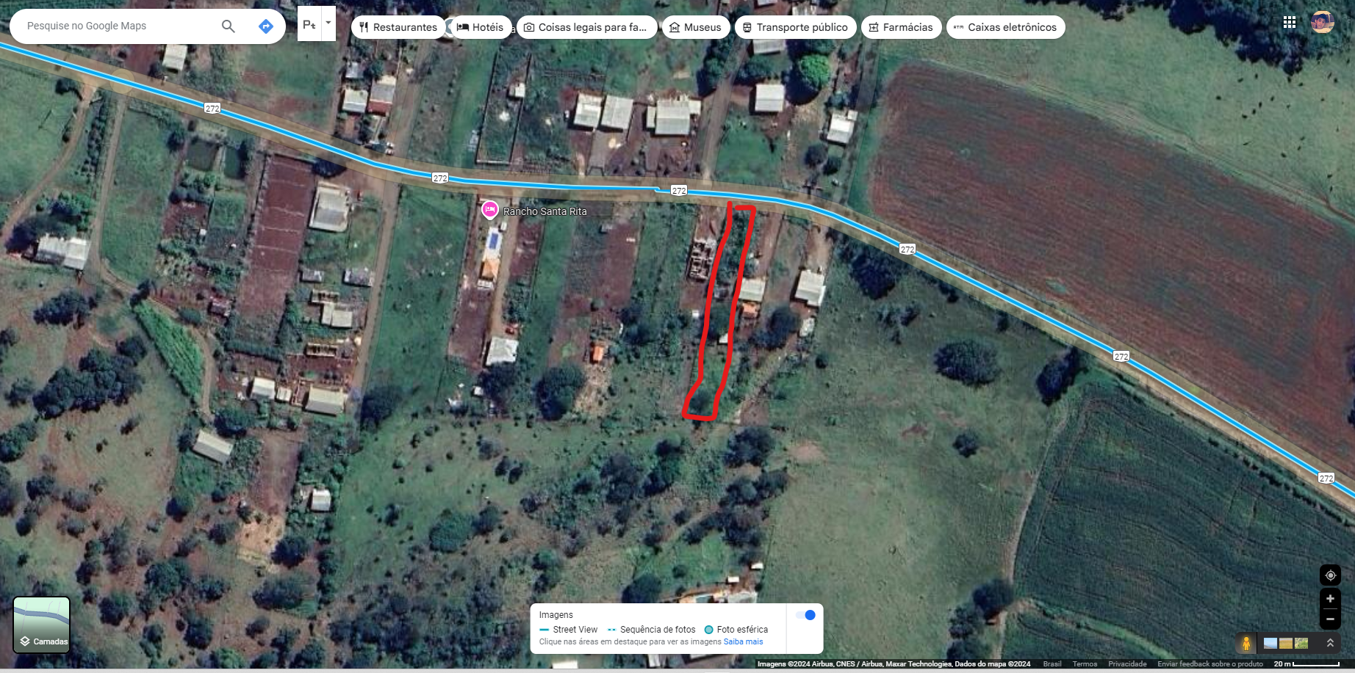Filter by Restaurantes chip

coord(398,27)
